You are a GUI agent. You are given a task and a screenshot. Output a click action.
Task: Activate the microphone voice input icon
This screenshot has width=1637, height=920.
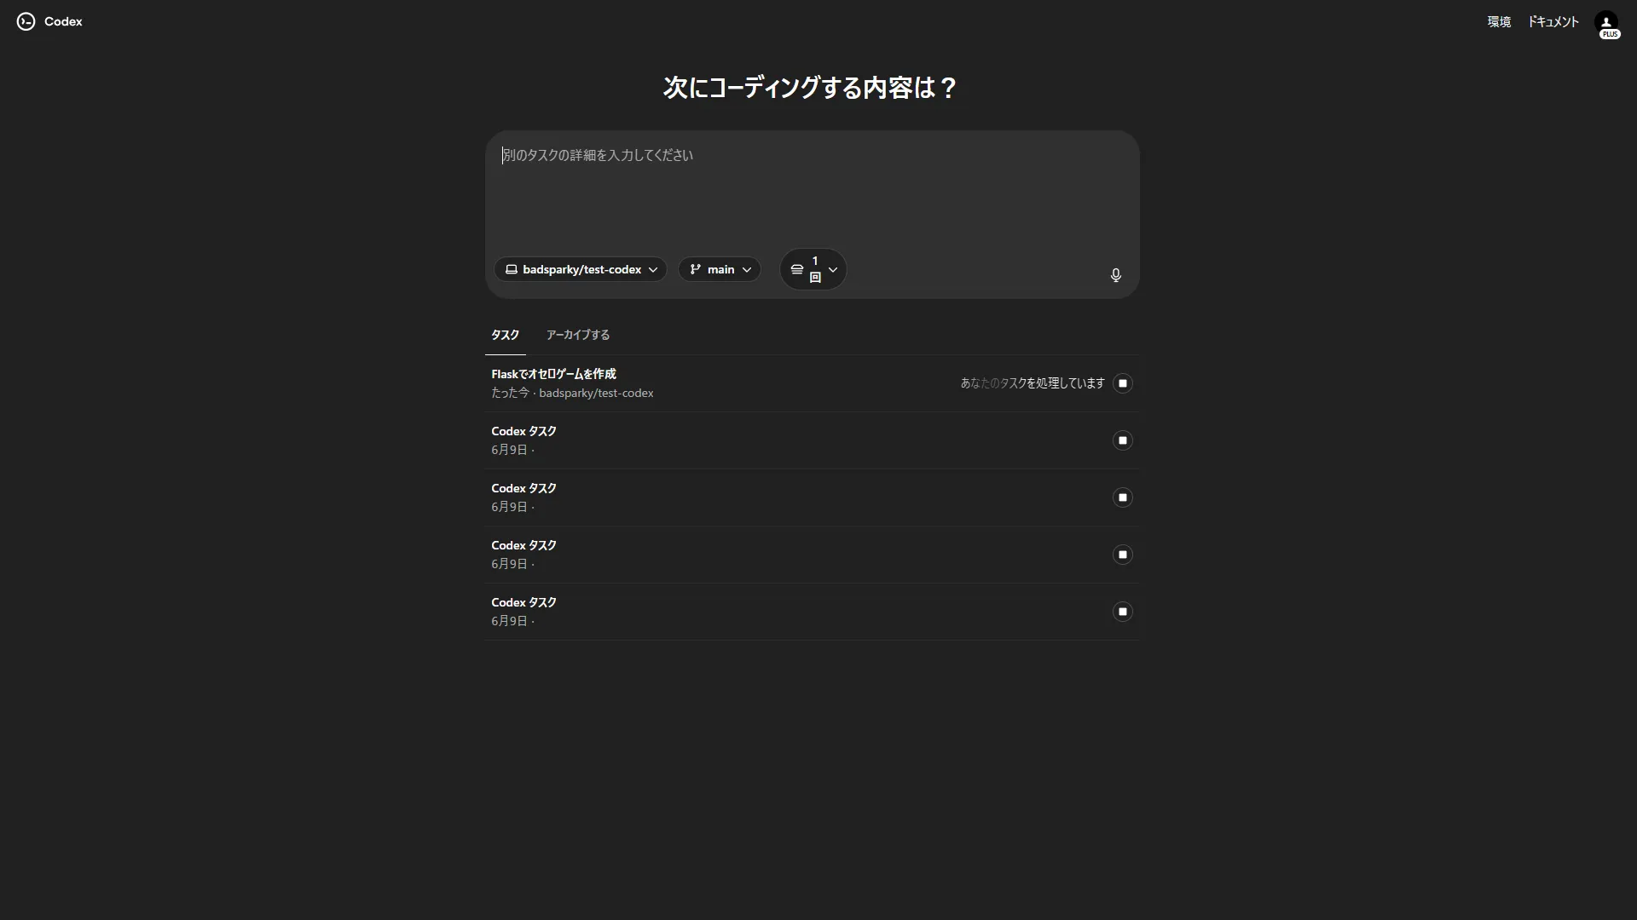[x=1115, y=275]
